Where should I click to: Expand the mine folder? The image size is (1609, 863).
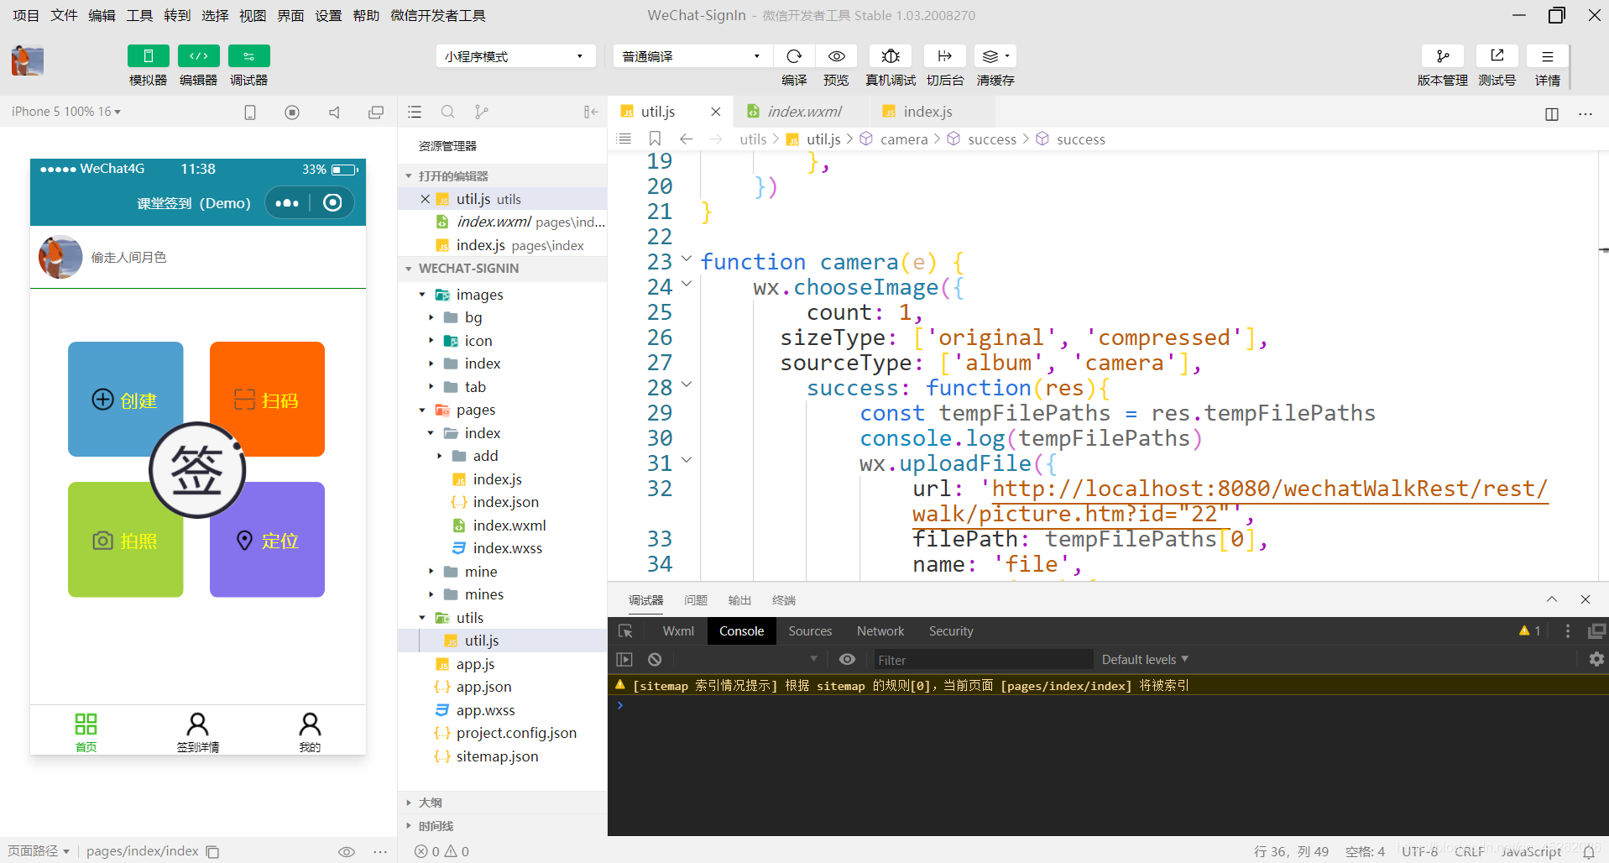coord(431,572)
